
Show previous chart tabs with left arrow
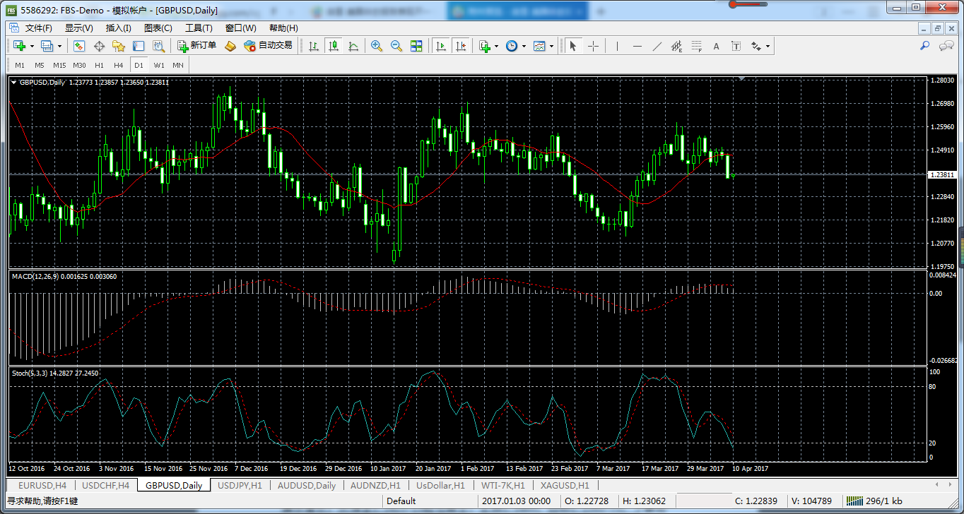click(x=937, y=485)
